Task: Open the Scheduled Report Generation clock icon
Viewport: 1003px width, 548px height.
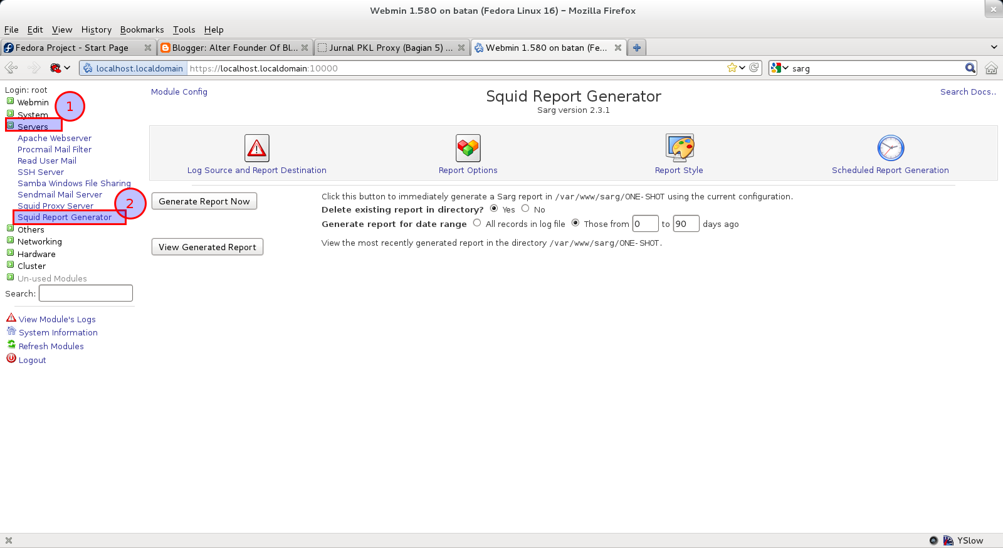Action: pos(891,148)
